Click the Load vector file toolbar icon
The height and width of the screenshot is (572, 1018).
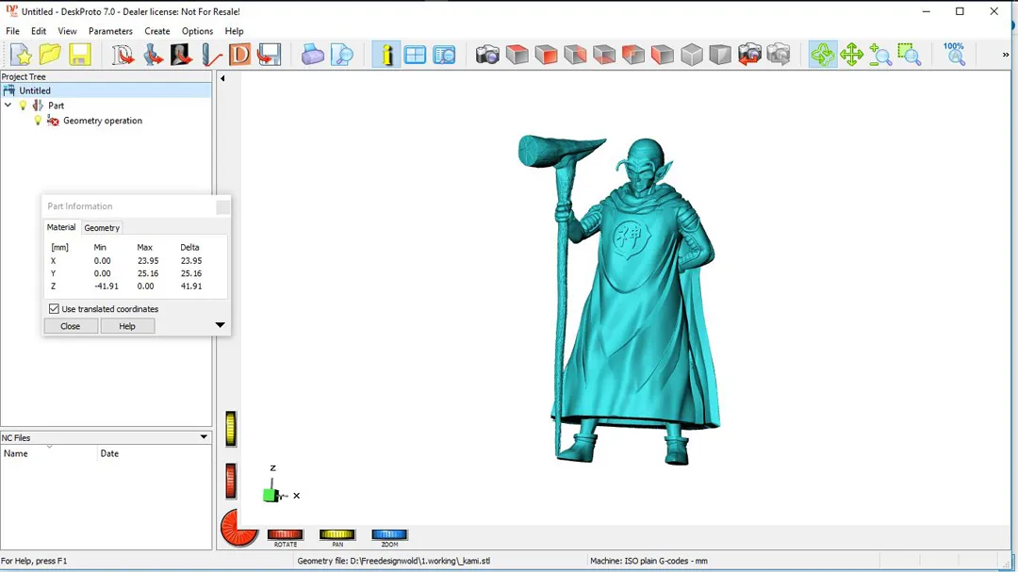point(123,55)
